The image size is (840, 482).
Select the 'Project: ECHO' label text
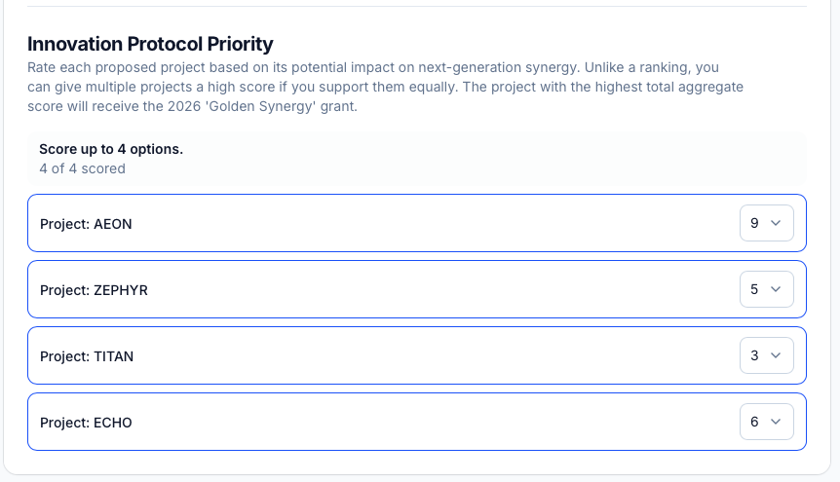click(86, 423)
